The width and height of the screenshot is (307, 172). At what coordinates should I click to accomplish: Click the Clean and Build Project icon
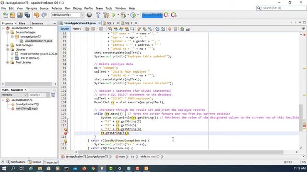pyautogui.click(x=106, y=15)
